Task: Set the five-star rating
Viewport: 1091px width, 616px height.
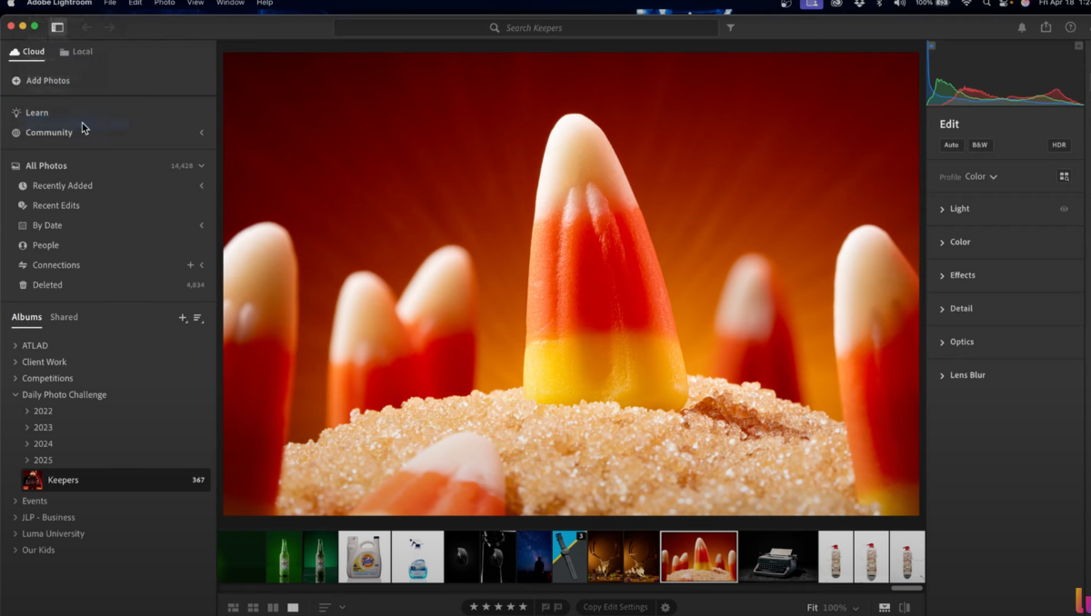Action: (x=523, y=607)
